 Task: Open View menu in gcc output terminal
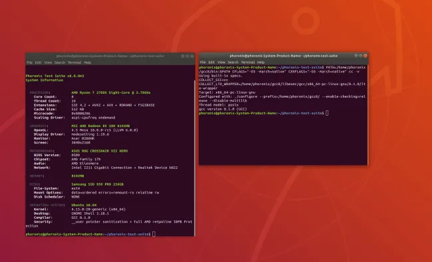(x=221, y=63)
